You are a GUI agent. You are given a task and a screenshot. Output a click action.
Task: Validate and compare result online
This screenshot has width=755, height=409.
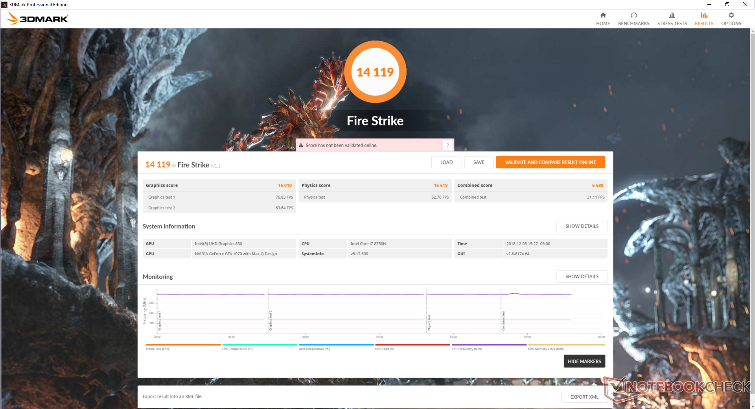[551, 162]
